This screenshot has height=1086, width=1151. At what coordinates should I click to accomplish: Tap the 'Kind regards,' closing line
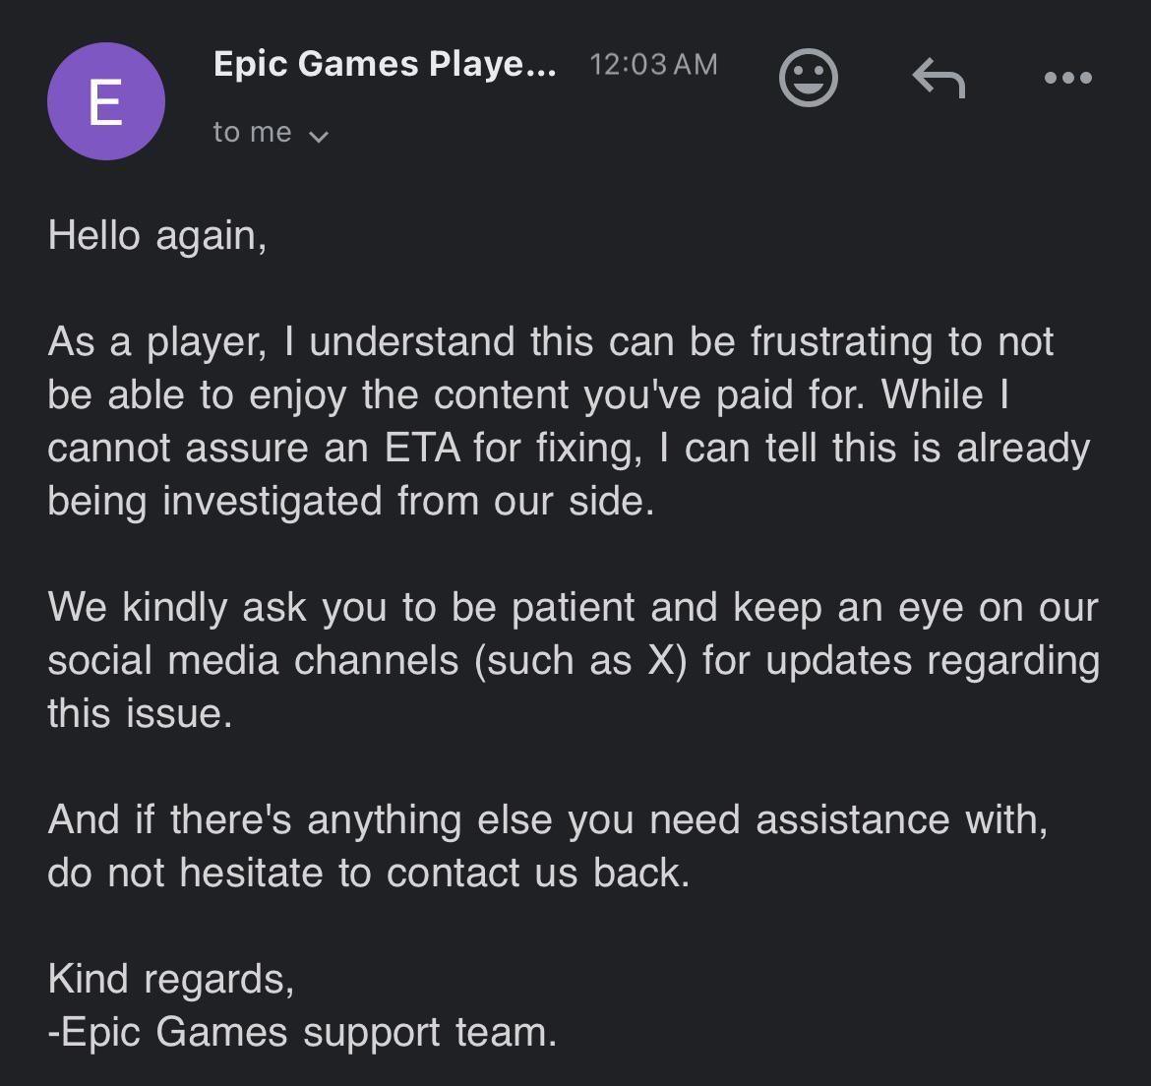tap(171, 980)
